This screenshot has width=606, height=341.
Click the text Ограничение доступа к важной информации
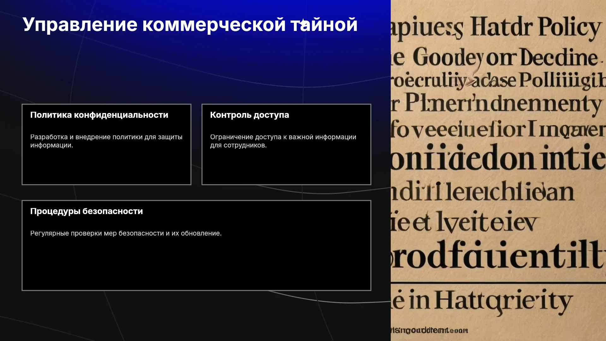click(x=283, y=137)
